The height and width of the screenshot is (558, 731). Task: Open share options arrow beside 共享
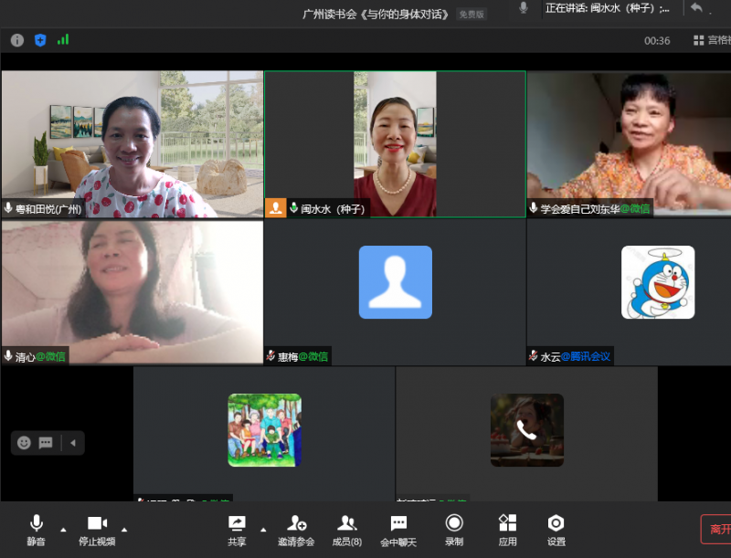coord(263,529)
